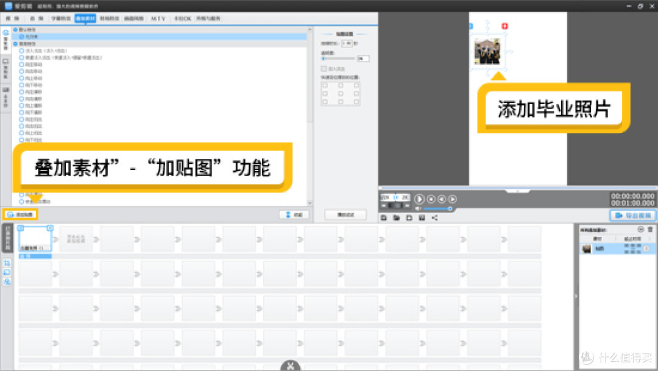Open the 加相框 sidebar panel
The width and height of the screenshot is (658, 371).
[6, 69]
